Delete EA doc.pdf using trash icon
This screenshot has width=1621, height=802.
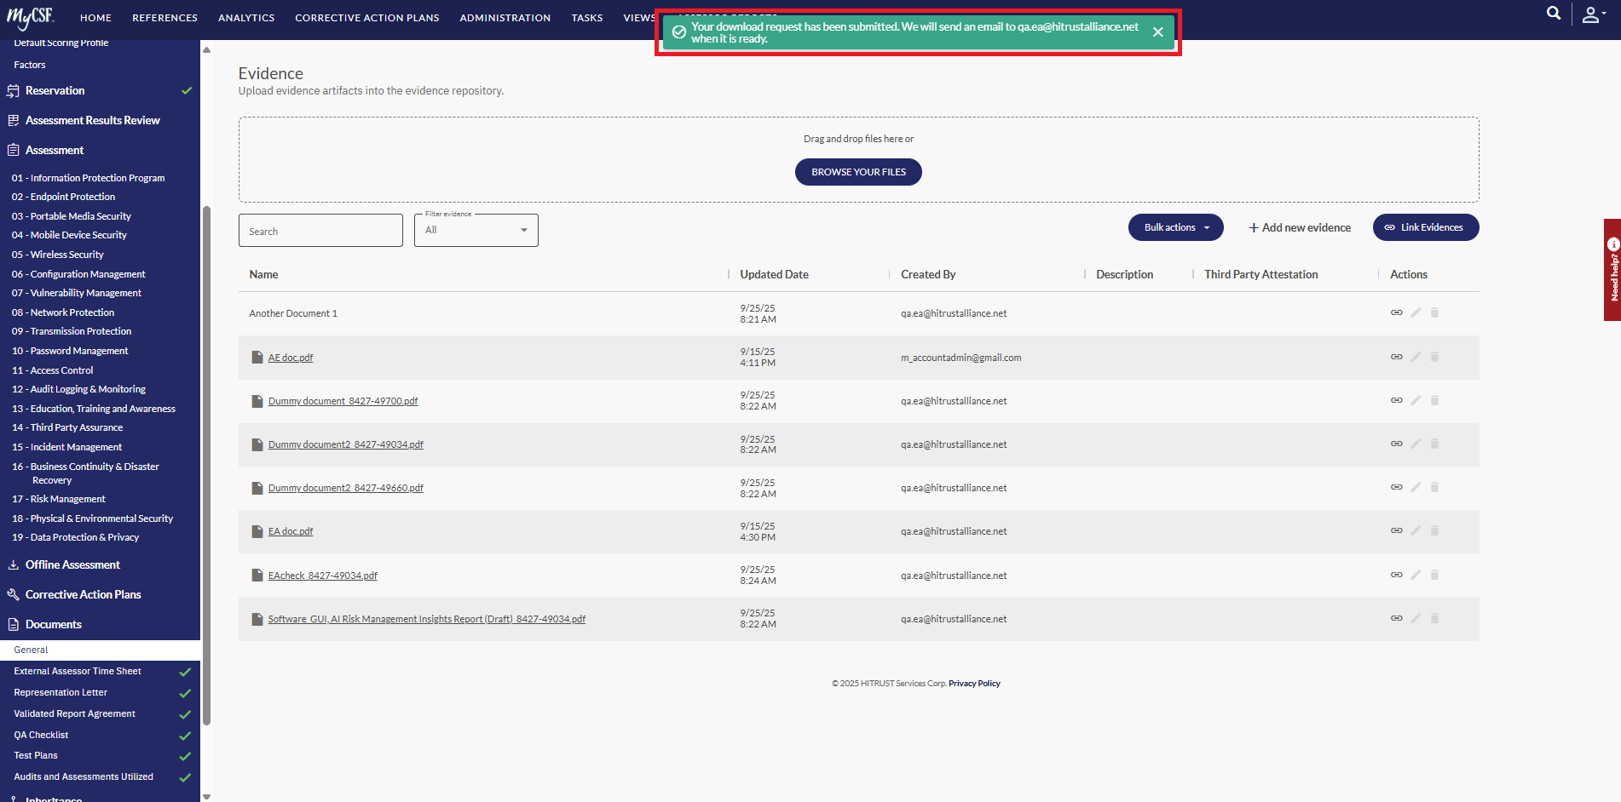pyautogui.click(x=1434, y=530)
